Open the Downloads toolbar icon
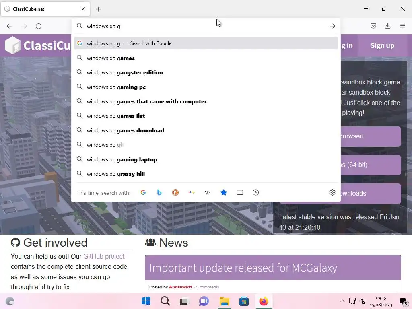 pyautogui.click(x=387, y=26)
